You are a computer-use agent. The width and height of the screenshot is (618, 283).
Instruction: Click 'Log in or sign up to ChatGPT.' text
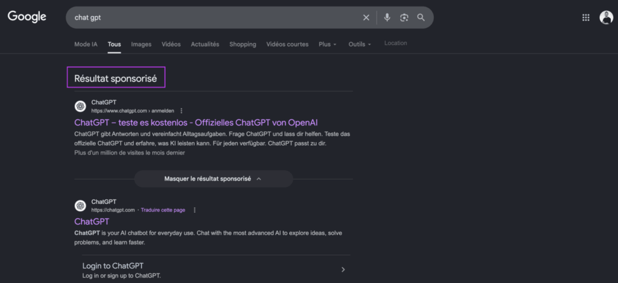[121, 276]
